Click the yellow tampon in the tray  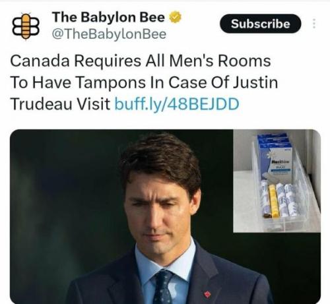[x=273, y=200]
